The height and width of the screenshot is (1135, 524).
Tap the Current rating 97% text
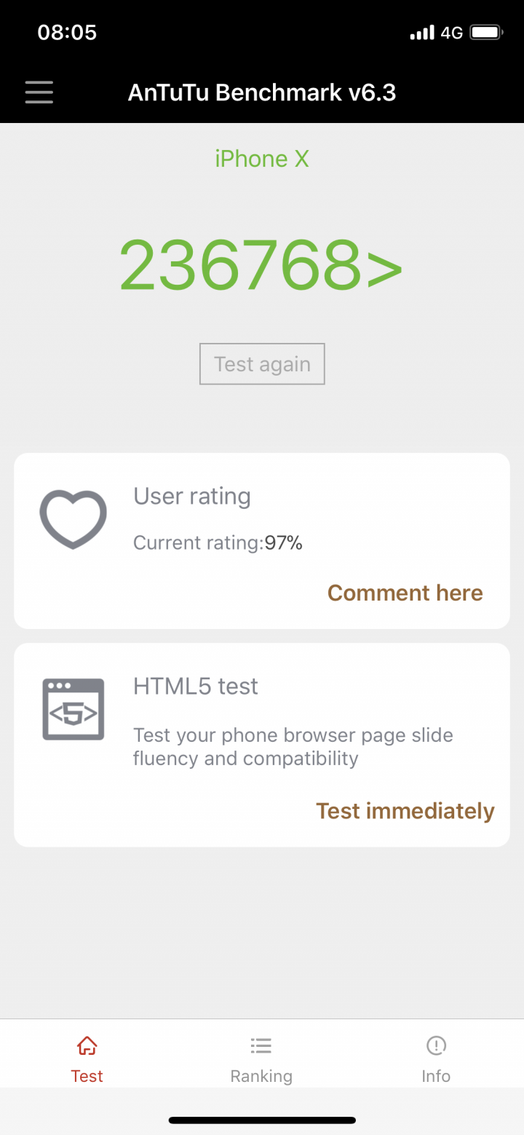click(x=218, y=543)
